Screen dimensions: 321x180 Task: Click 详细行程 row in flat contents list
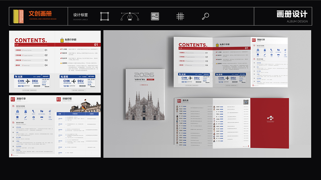[29, 60]
